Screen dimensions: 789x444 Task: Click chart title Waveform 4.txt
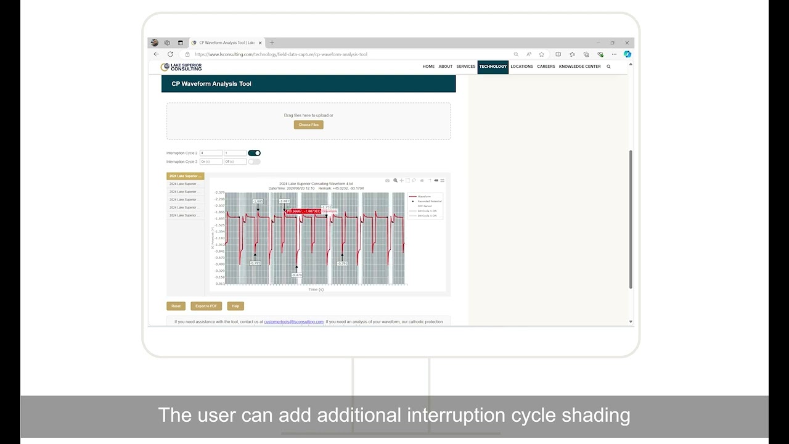pos(316,184)
